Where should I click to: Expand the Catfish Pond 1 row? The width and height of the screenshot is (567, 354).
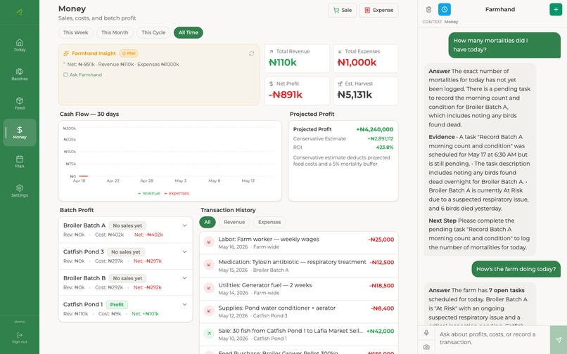pyautogui.click(x=125, y=309)
